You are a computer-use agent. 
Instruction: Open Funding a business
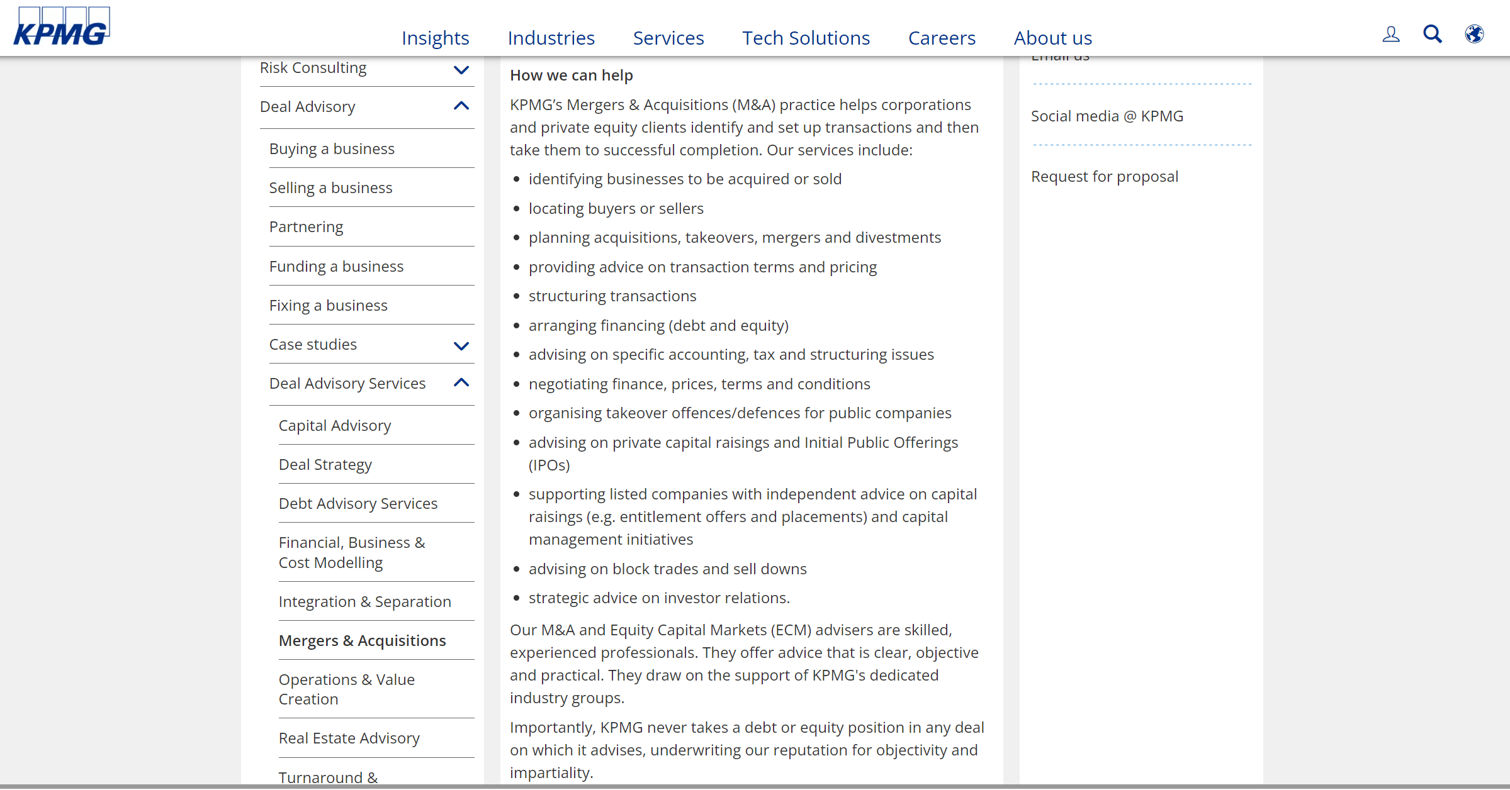pos(336,267)
